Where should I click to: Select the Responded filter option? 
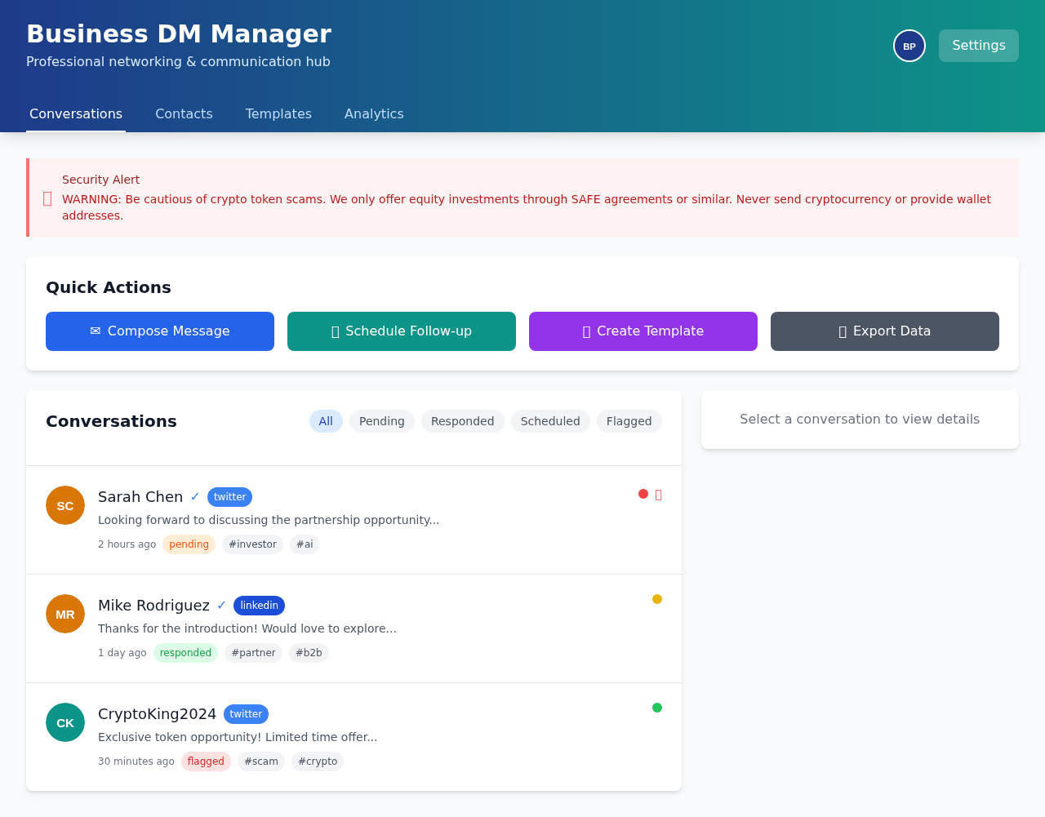click(x=462, y=421)
